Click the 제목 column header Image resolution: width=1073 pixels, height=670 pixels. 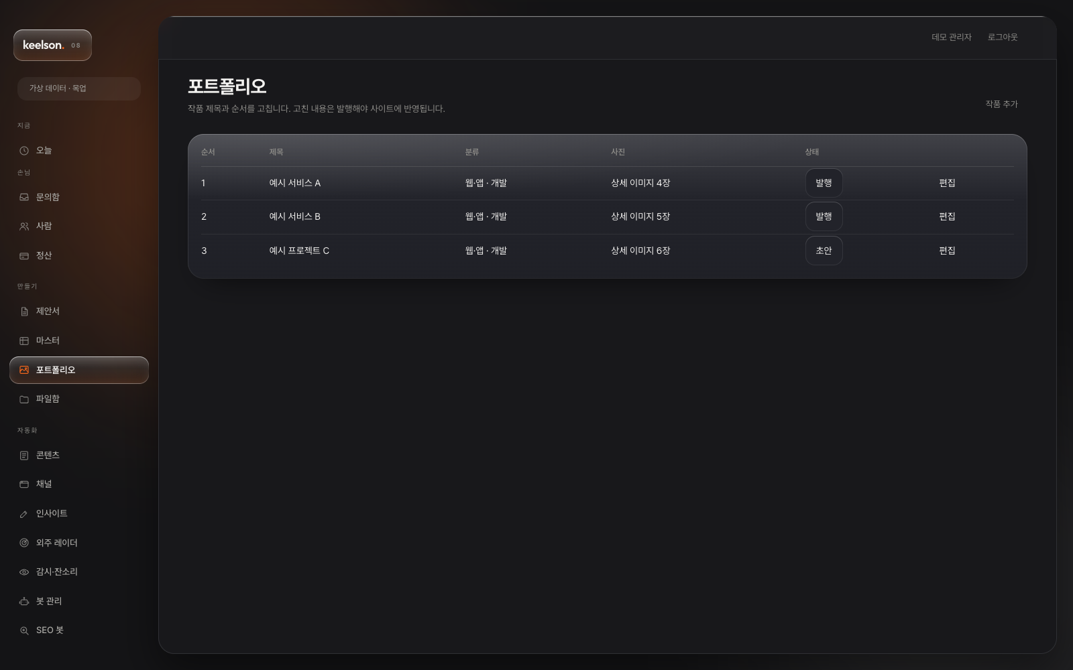276,152
